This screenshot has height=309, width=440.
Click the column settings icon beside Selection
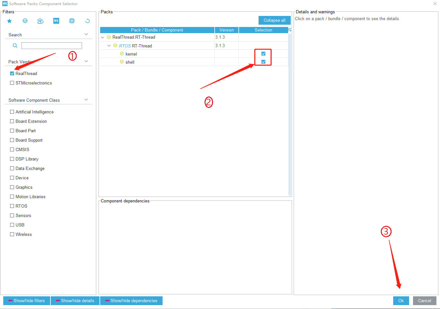tap(290, 30)
